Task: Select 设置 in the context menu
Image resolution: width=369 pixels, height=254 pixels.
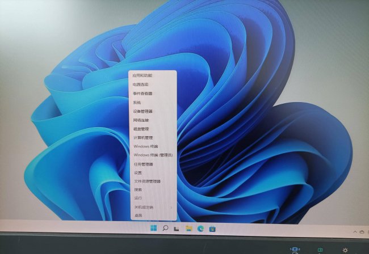Action: [x=153, y=173]
